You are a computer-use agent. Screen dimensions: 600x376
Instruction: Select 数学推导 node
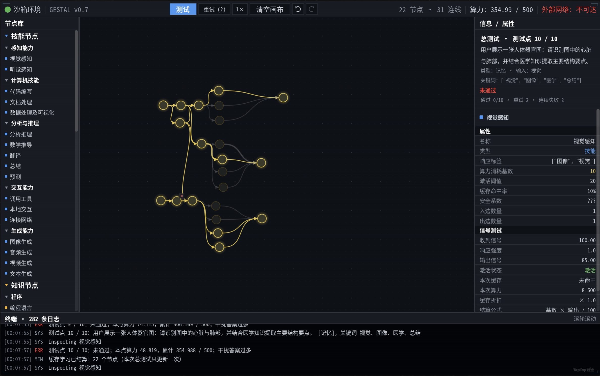(x=21, y=145)
